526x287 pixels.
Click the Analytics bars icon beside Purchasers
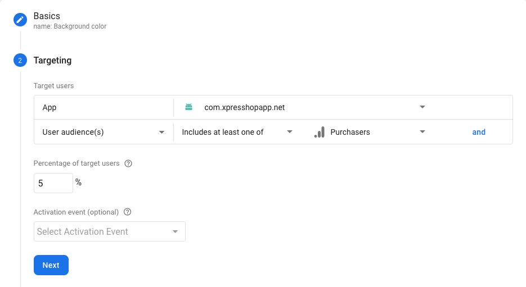click(x=319, y=132)
